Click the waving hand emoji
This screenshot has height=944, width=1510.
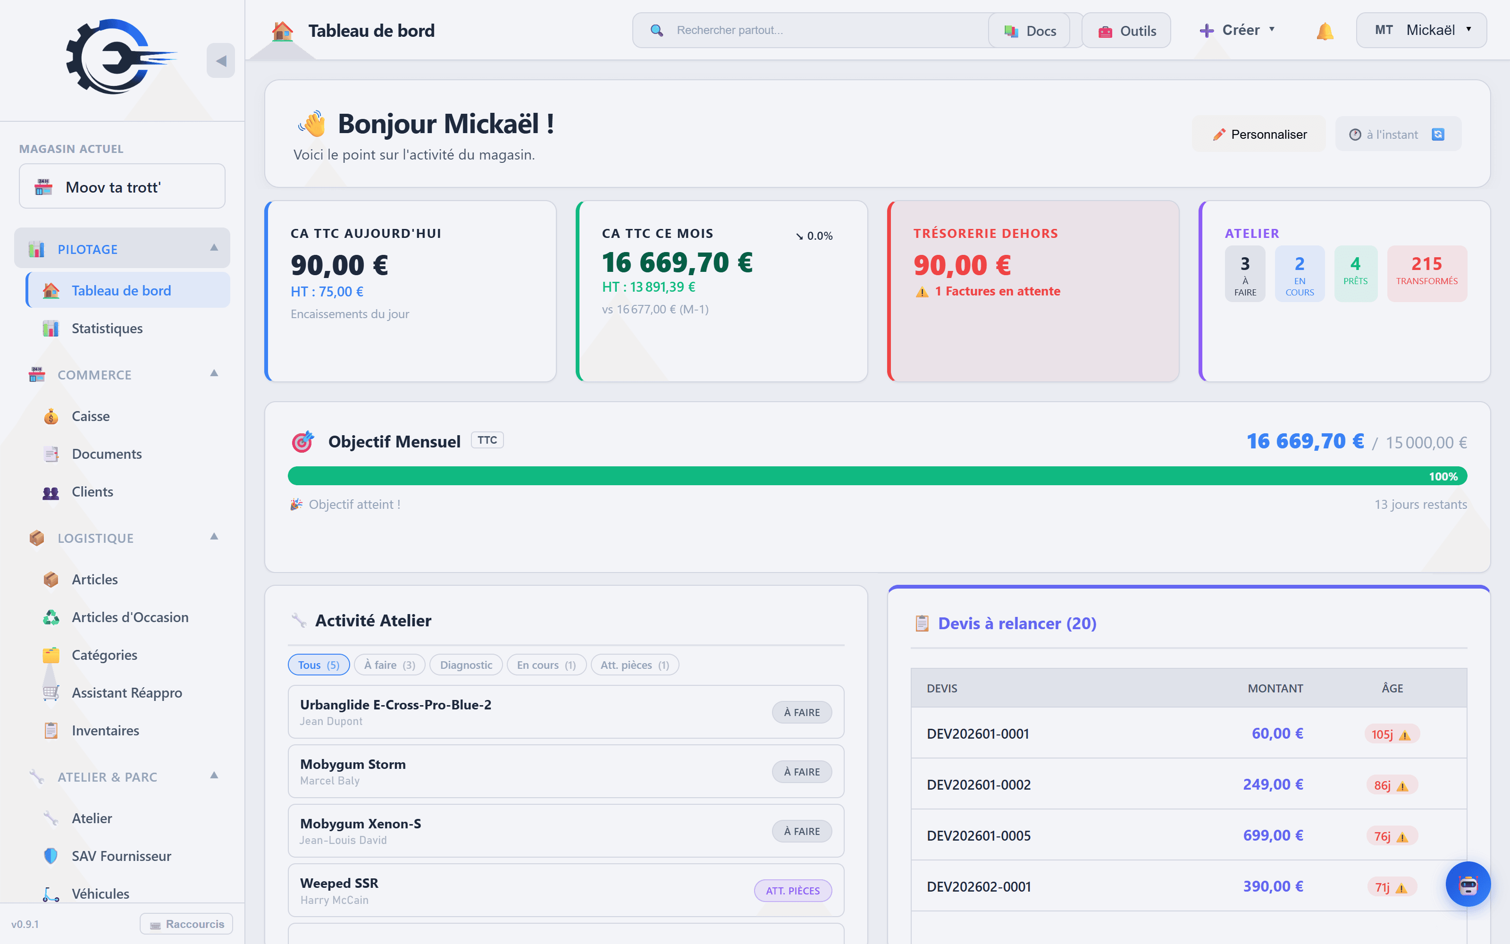[x=312, y=124]
